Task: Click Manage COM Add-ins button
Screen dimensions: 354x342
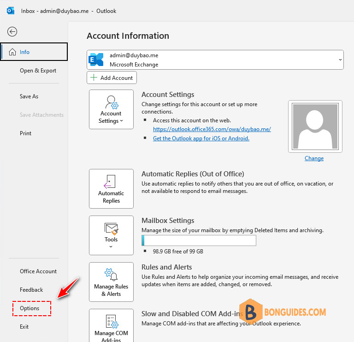Action: [111, 326]
